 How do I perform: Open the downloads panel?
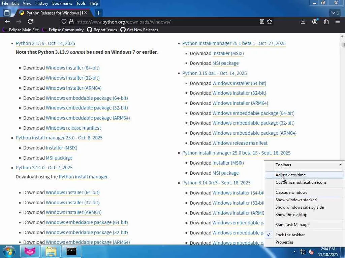[303, 21]
